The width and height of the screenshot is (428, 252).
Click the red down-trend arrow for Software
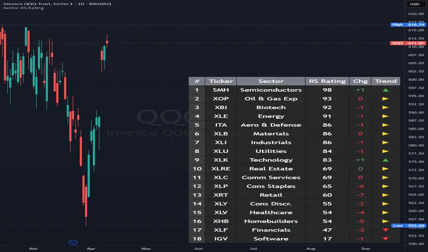tap(385, 239)
